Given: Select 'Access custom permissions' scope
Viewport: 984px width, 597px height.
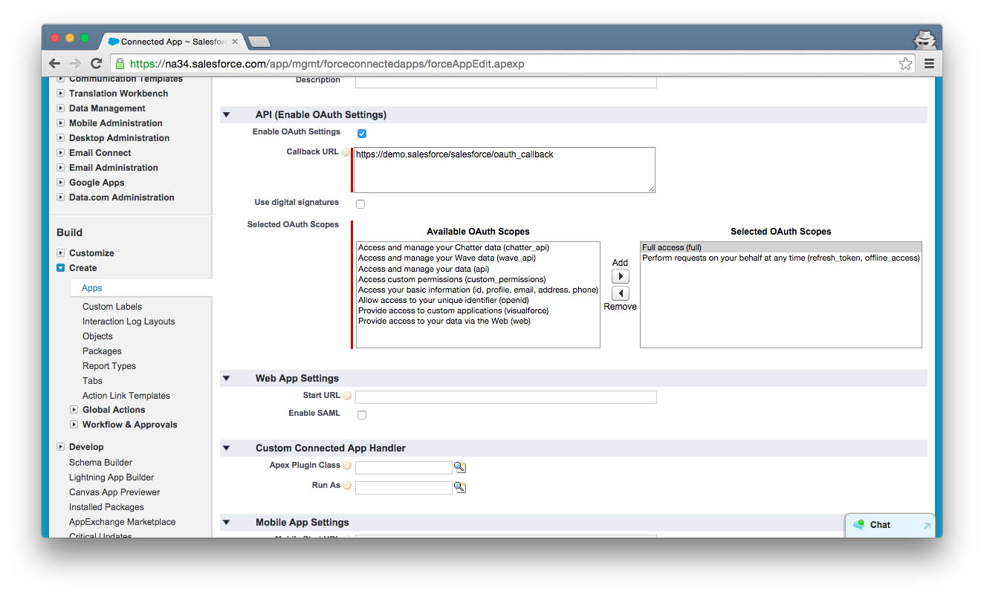Looking at the screenshot, I should 478,279.
